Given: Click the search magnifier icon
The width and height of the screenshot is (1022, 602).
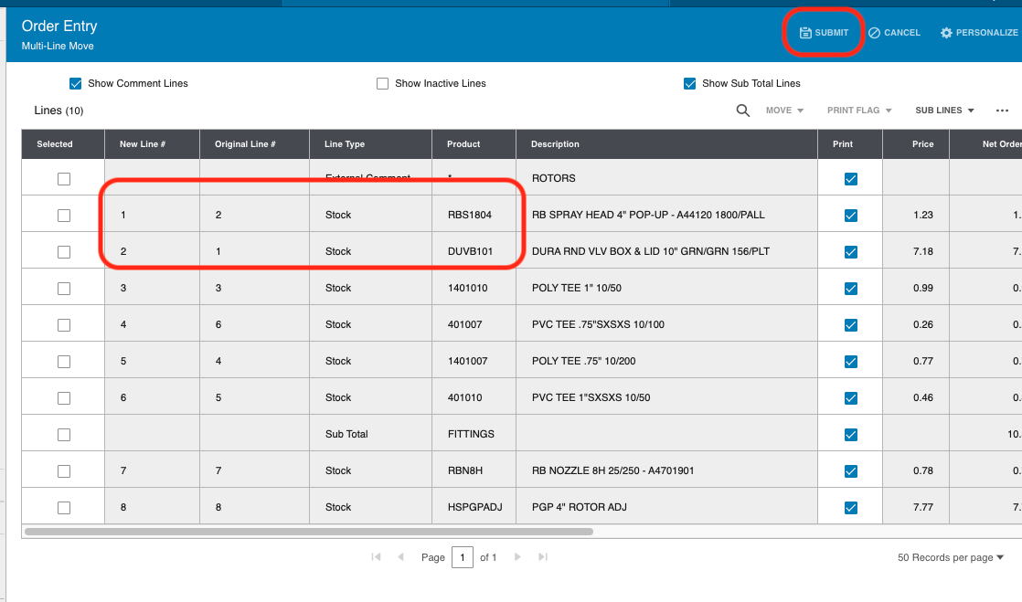Looking at the screenshot, I should coord(742,111).
